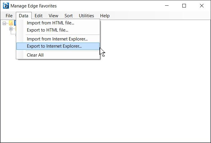Choose Import from HTML file
Screen dimensions: 211x143
tap(58, 23)
